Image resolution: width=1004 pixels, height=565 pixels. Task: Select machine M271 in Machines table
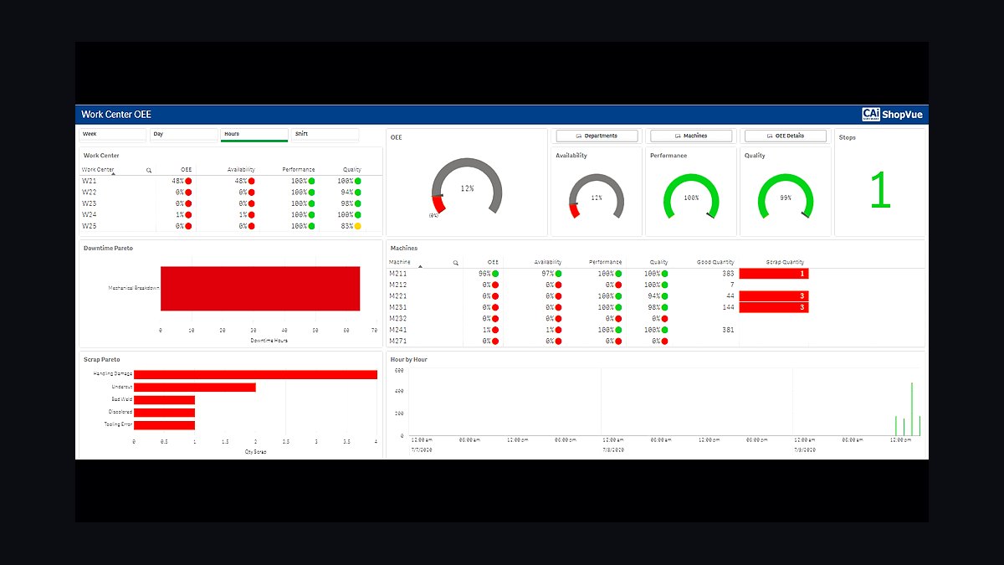[398, 342]
